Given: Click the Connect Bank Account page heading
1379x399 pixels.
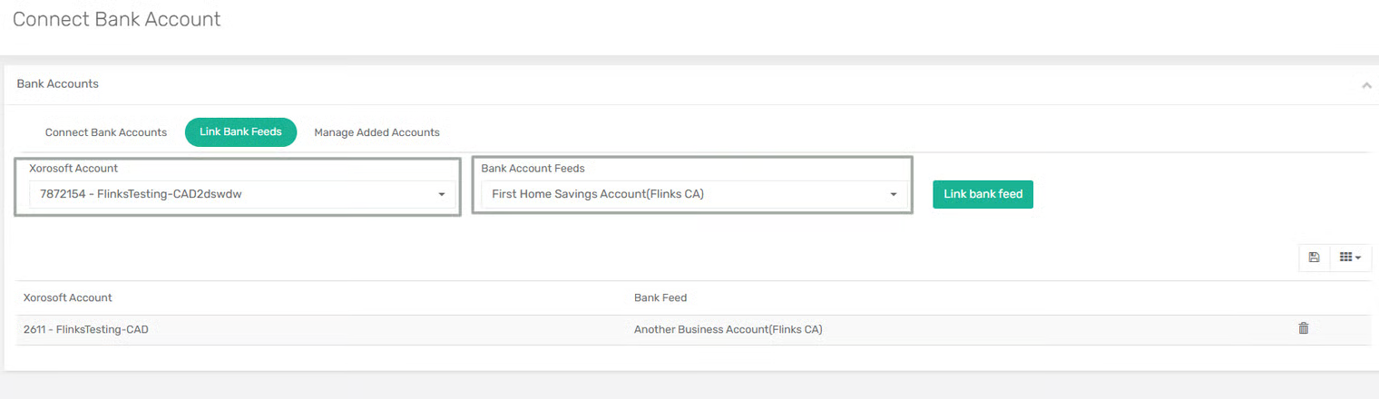Looking at the screenshot, I should click(x=116, y=19).
